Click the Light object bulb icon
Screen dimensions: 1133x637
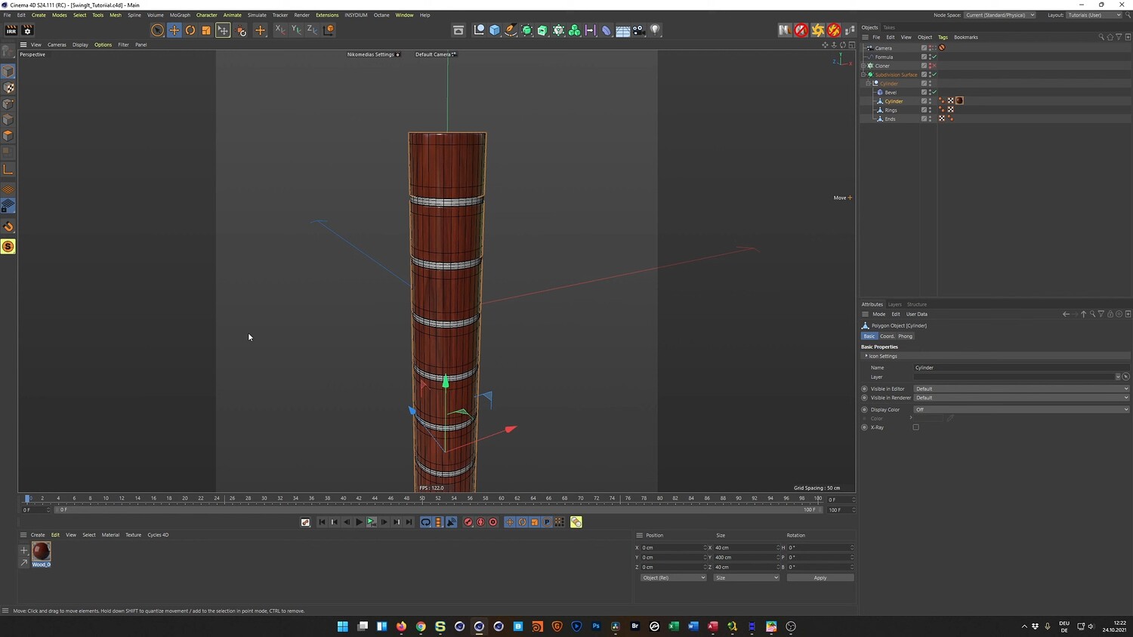(x=655, y=30)
